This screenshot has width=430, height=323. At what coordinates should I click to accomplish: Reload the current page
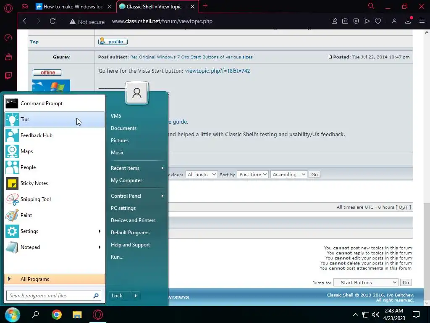[x=52, y=21]
